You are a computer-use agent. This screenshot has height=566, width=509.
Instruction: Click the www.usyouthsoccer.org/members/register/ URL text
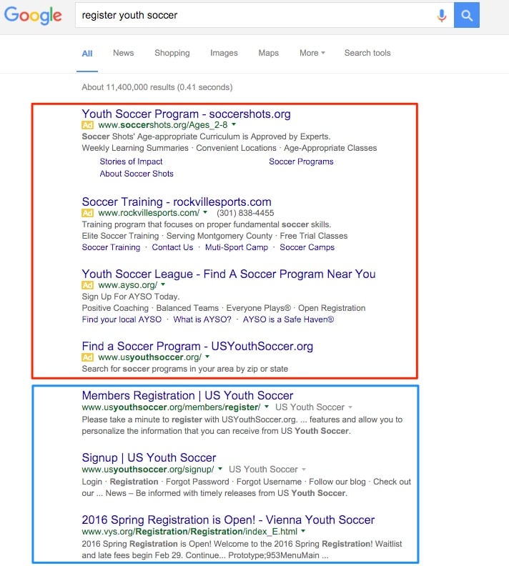pyautogui.click(x=171, y=407)
